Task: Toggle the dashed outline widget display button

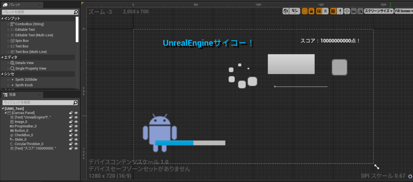Action: [x=305, y=11]
